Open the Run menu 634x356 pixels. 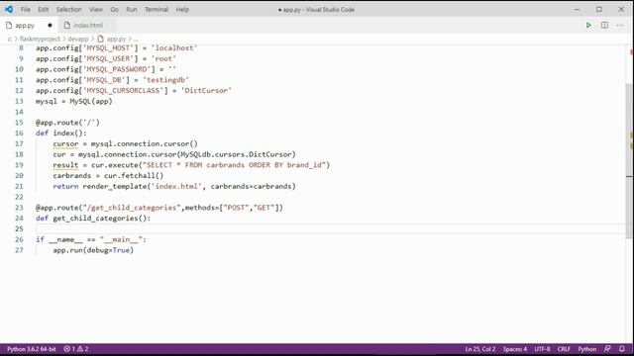pyautogui.click(x=132, y=9)
